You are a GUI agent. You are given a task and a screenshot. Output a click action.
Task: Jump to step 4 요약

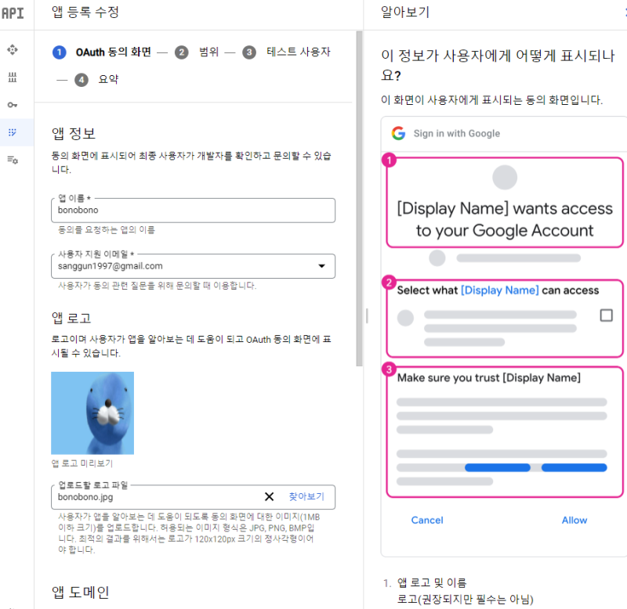(96, 80)
